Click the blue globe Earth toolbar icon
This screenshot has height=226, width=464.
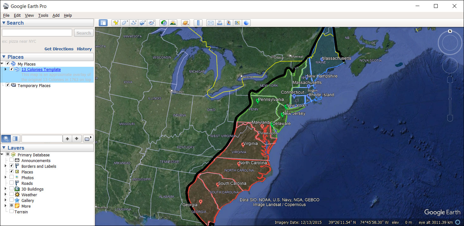[x=246, y=23]
